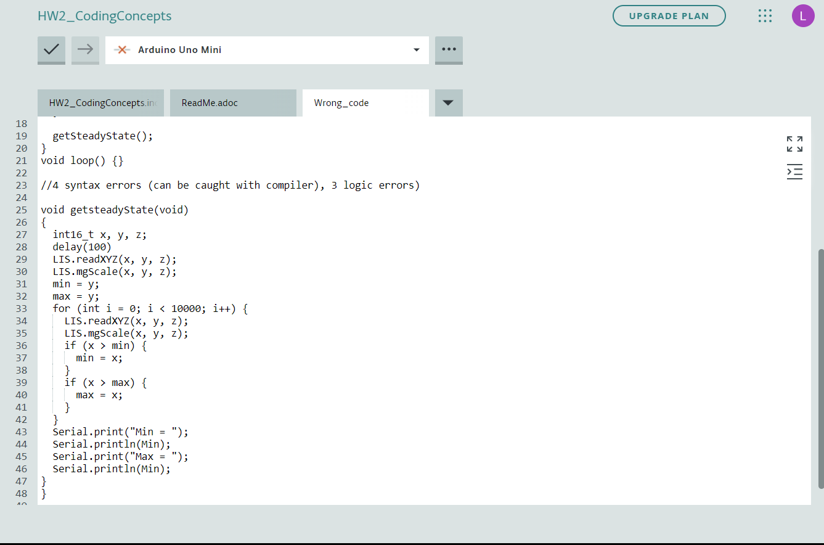Open the profile avatar menu

(x=803, y=15)
